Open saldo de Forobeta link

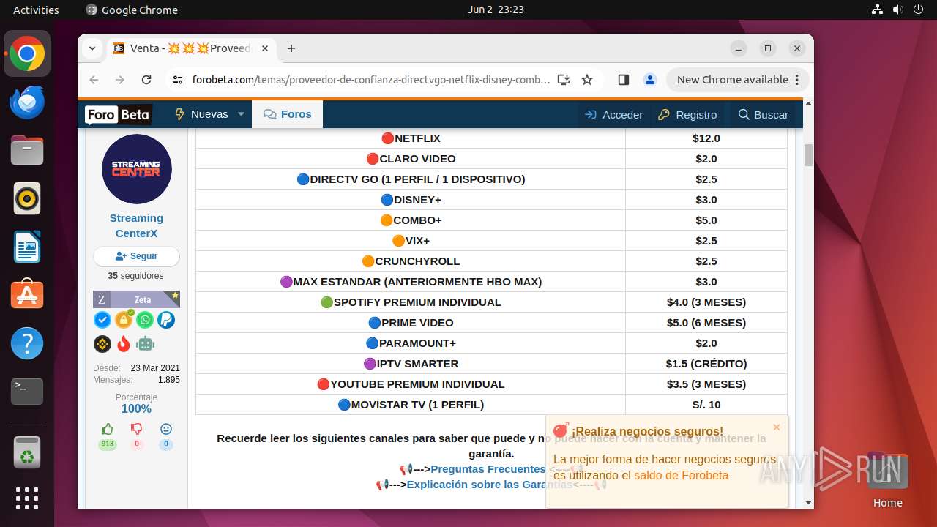point(681,475)
